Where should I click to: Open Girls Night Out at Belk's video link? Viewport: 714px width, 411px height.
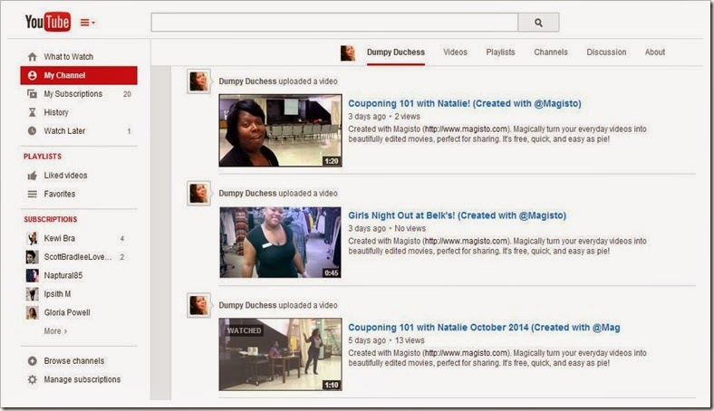point(457,215)
